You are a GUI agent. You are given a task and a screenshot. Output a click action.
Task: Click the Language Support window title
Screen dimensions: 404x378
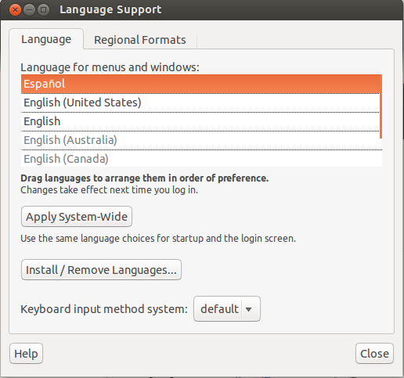coord(110,9)
